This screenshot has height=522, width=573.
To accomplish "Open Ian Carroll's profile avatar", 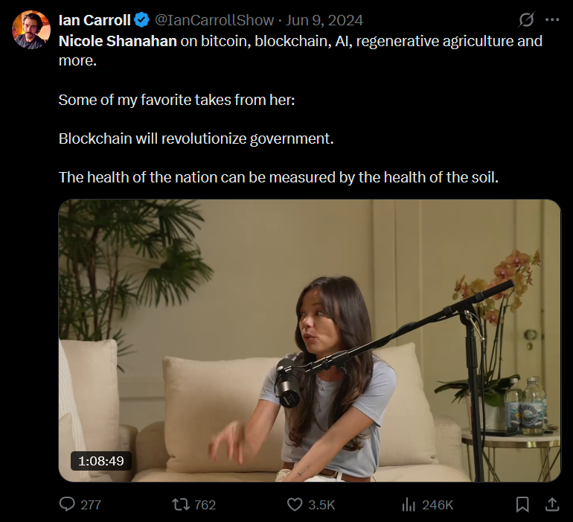I will (x=31, y=30).
